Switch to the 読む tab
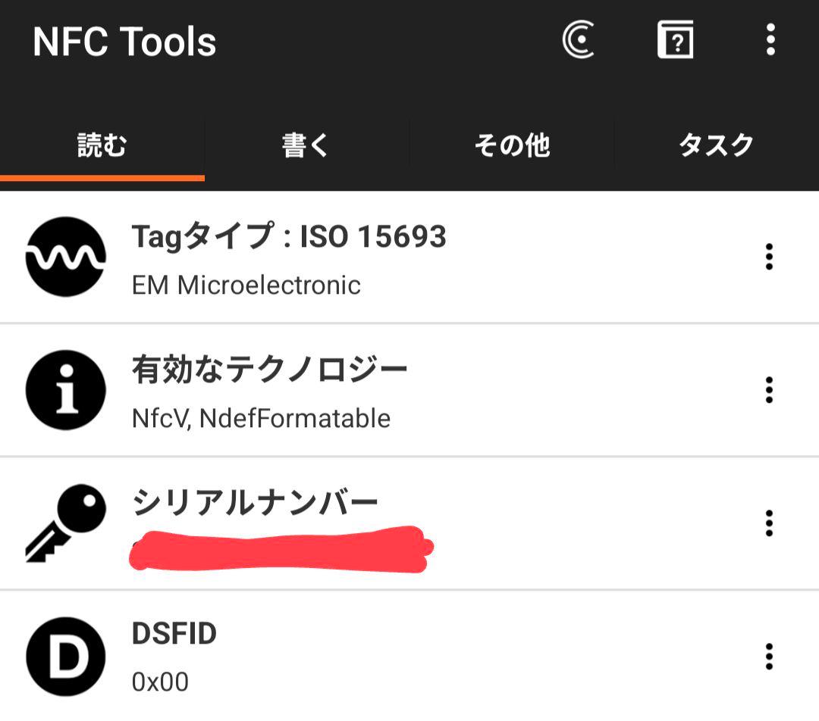This screenshot has height=721, width=819. click(102, 145)
